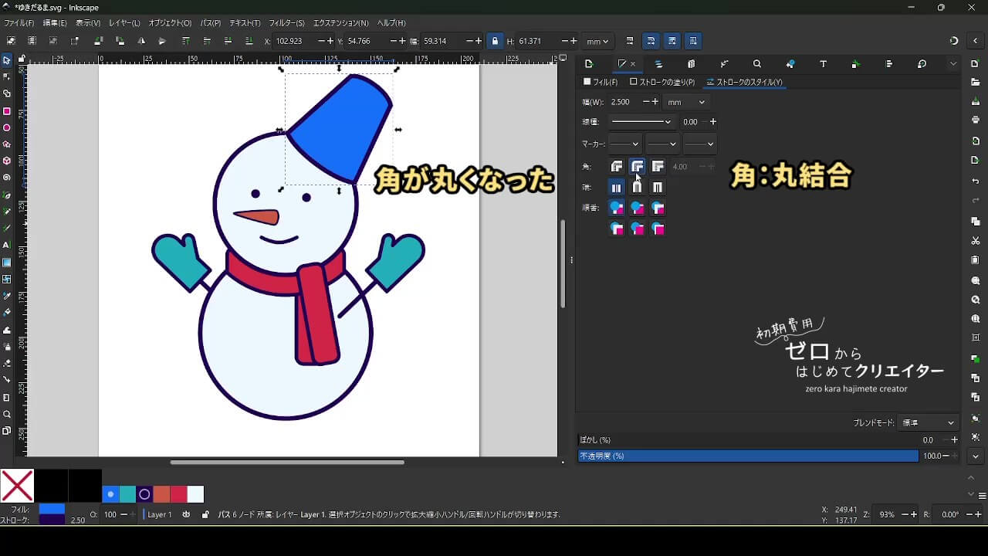Set the stroke cap to round
The image size is (988, 556).
[637, 188]
